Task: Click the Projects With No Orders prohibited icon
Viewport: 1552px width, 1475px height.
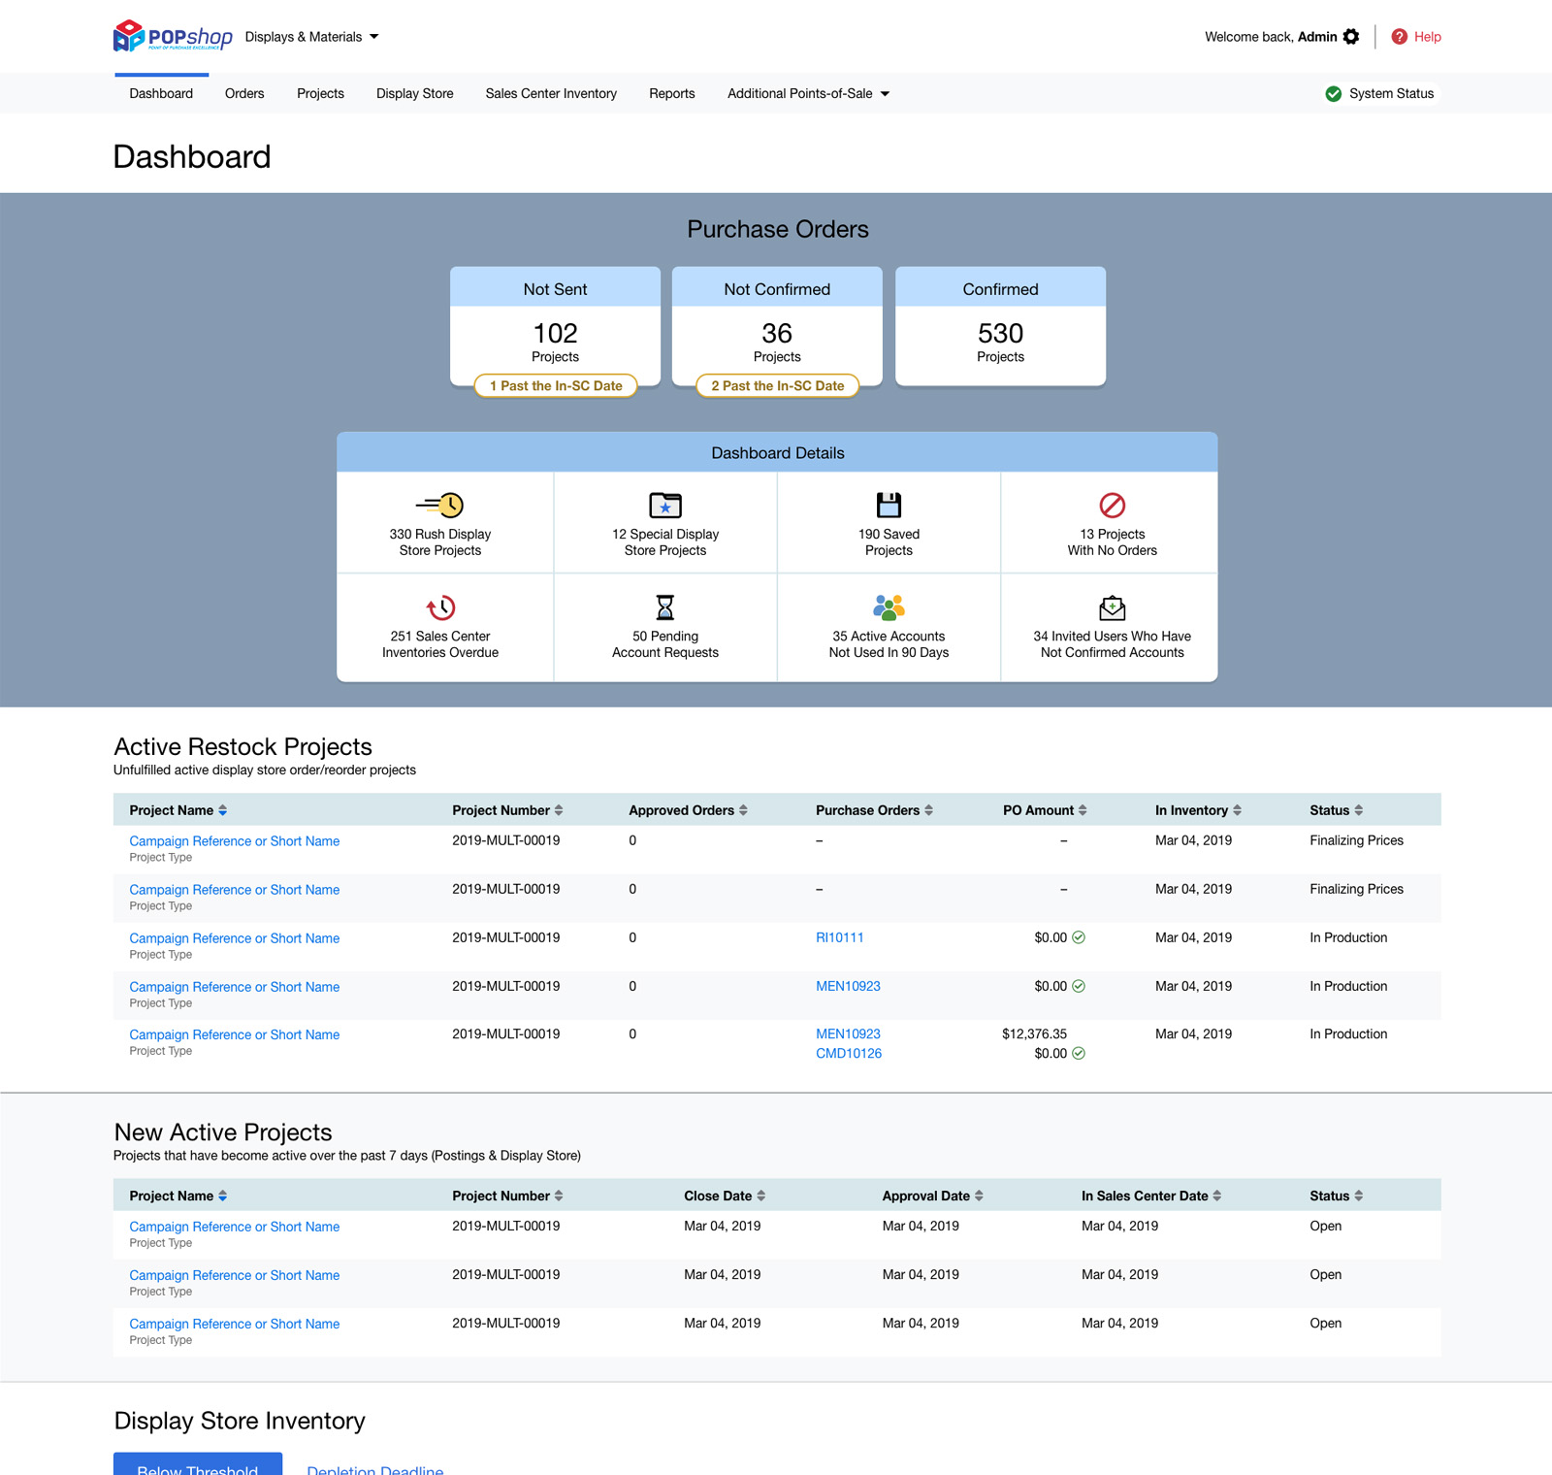Action: (x=1112, y=505)
